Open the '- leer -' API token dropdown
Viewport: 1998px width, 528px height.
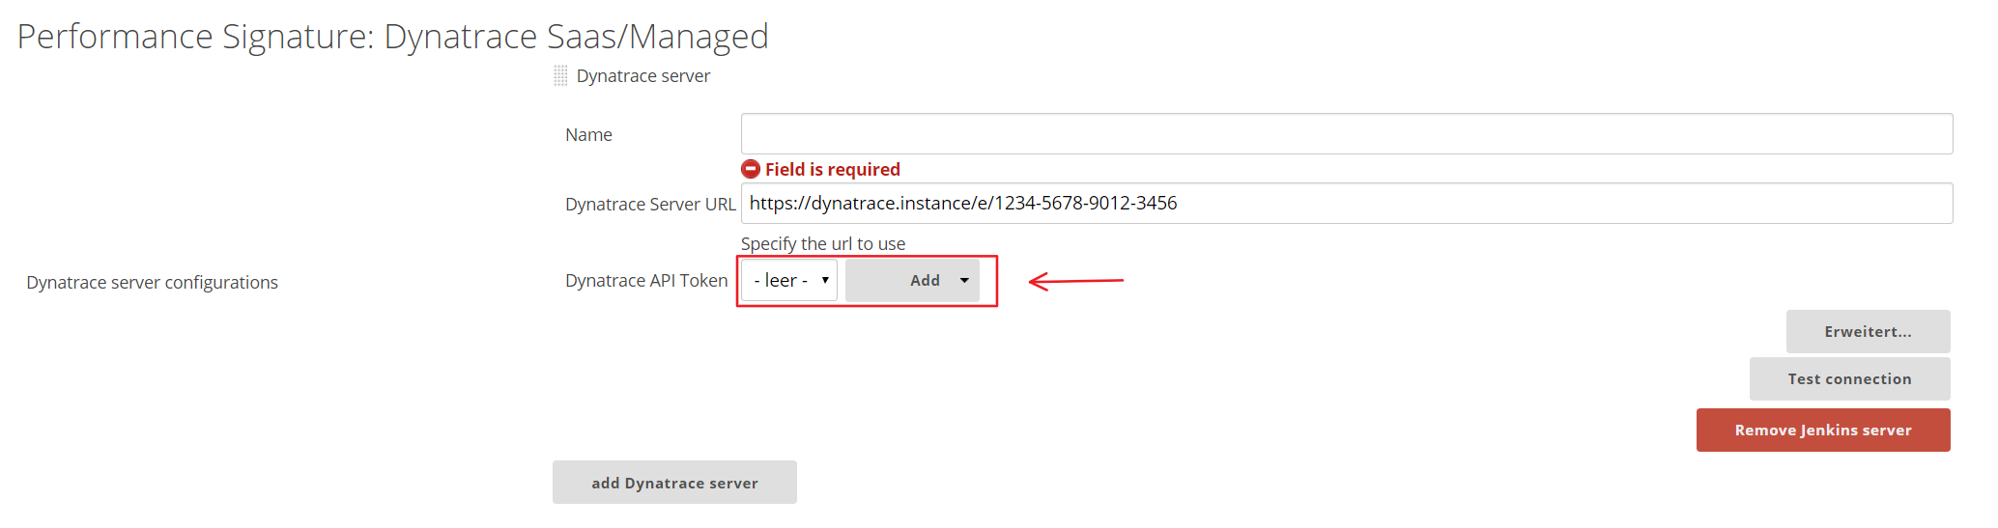click(x=788, y=281)
